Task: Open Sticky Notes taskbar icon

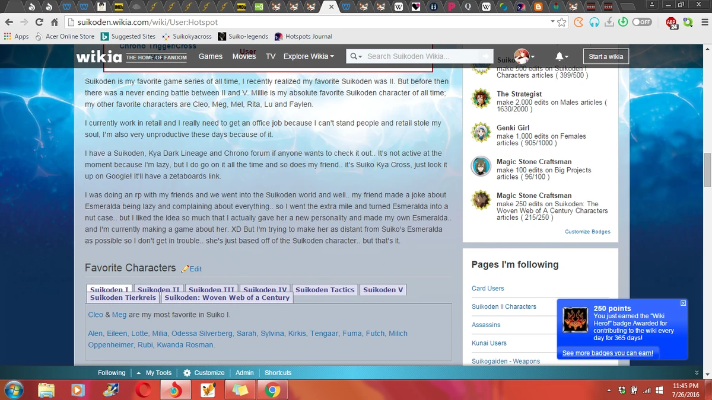Action: click(240, 390)
